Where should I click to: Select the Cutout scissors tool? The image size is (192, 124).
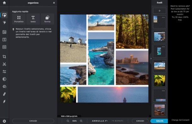coord(4,64)
